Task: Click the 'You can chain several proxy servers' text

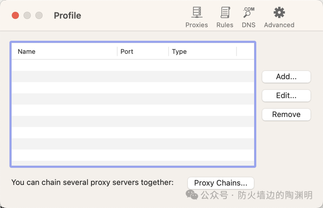Action: (92, 182)
